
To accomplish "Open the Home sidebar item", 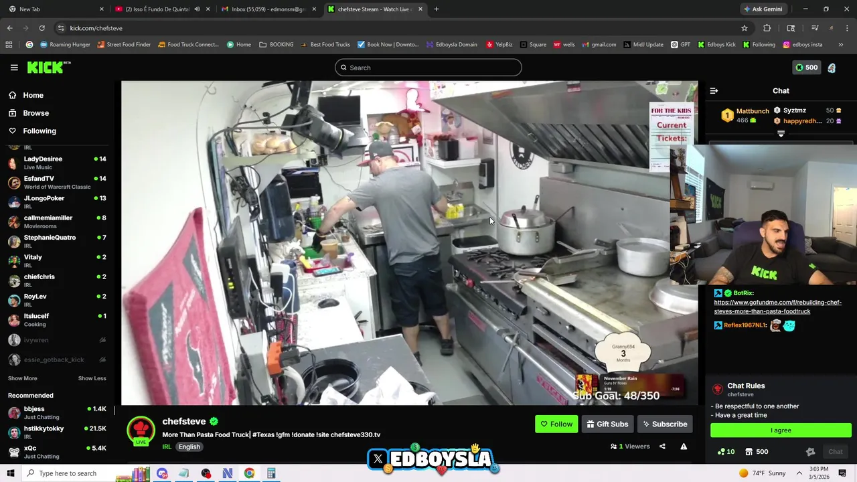I will [x=25, y=95].
